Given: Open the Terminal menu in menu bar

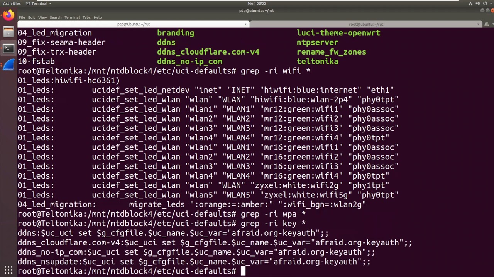Looking at the screenshot, I should coord(72,17).
